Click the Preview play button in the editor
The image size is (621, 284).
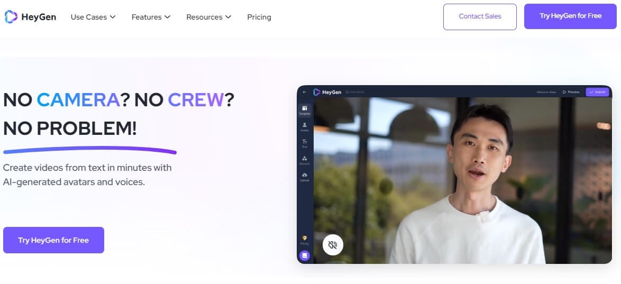click(x=571, y=92)
